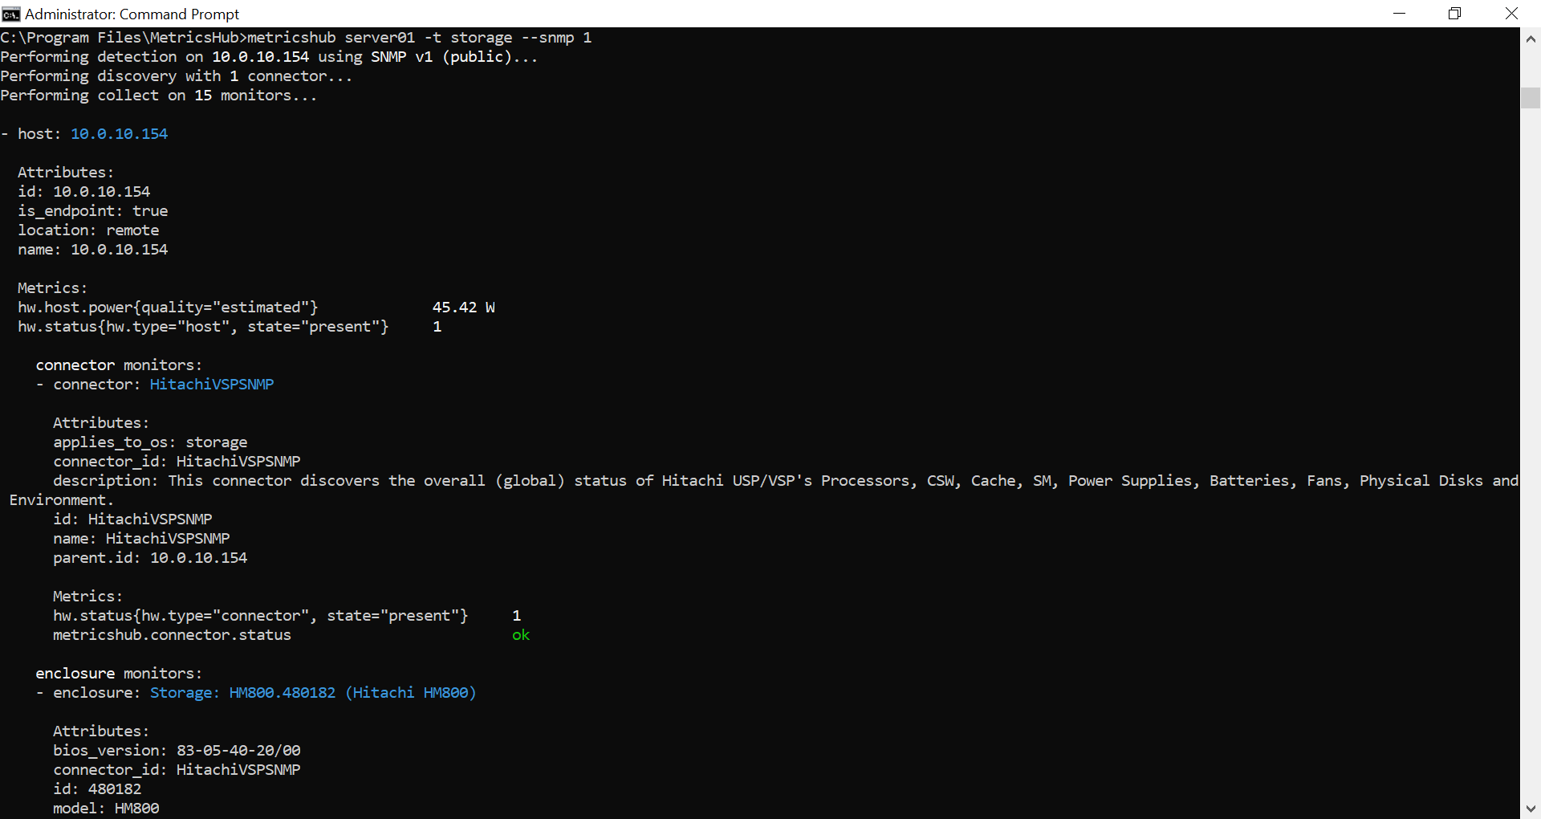Restore down the Command Prompt window

click(x=1454, y=14)
